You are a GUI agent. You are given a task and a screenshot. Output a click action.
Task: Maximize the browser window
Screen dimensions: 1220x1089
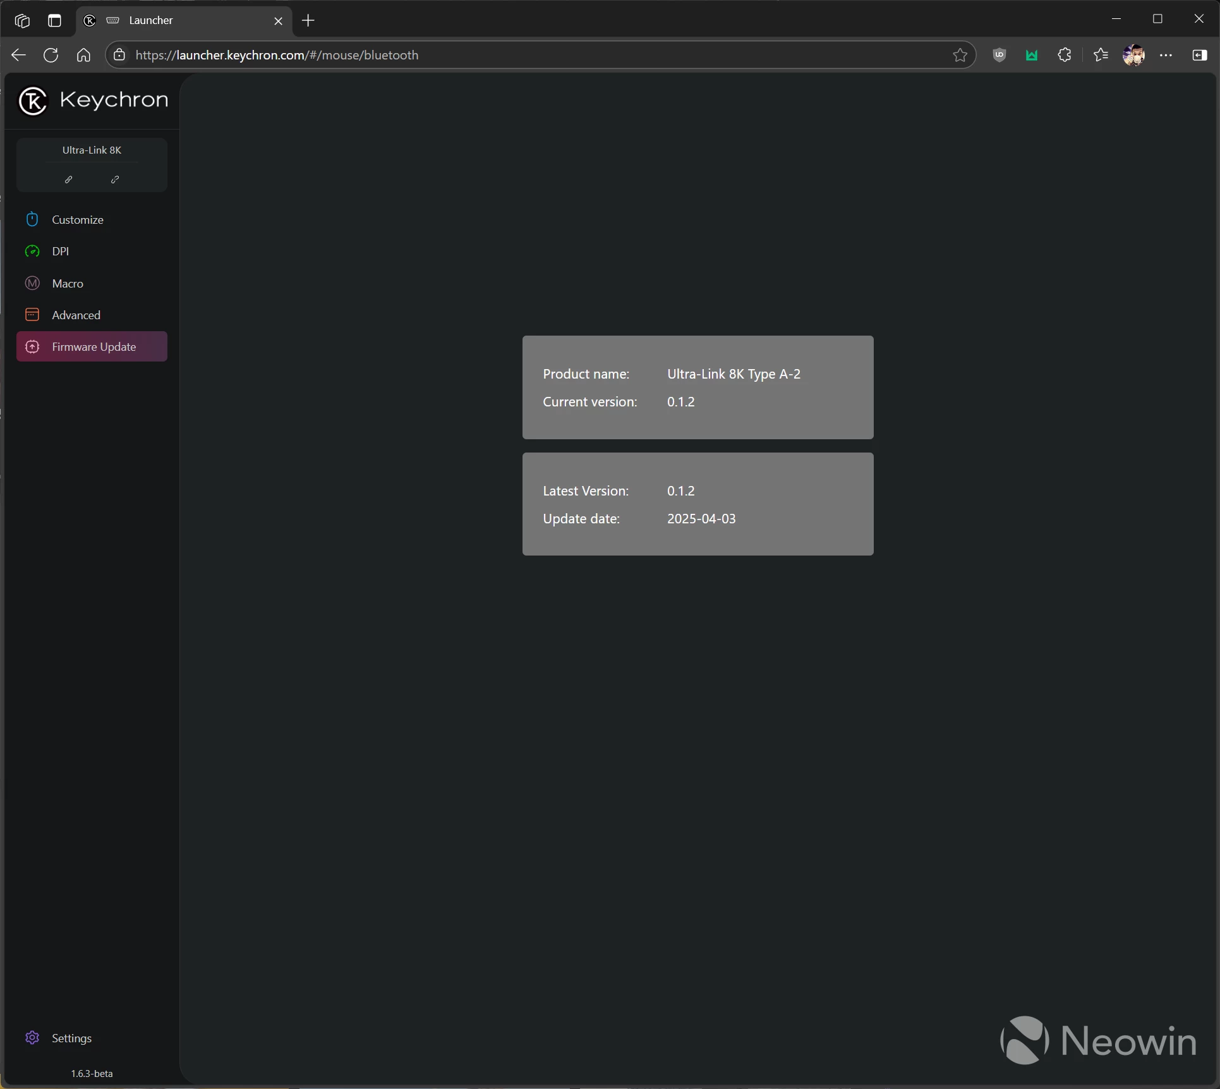(x=1157, y=19)
